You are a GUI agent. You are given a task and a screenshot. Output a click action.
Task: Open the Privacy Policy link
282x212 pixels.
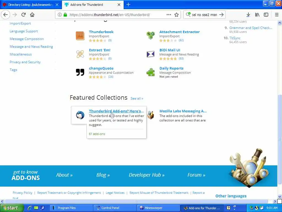pyautogui.click(x=23, y=193)
